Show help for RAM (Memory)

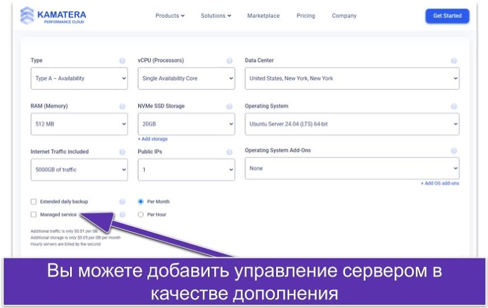(x=122, y=106)
